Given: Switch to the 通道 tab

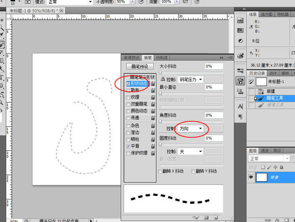Looking at the screenshot, I should click(265, 151).
